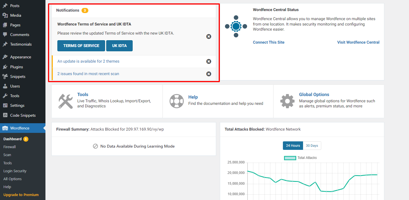
Task: Open Wordfence Dashboard submenu item
Action: click(x=12, y=139)
